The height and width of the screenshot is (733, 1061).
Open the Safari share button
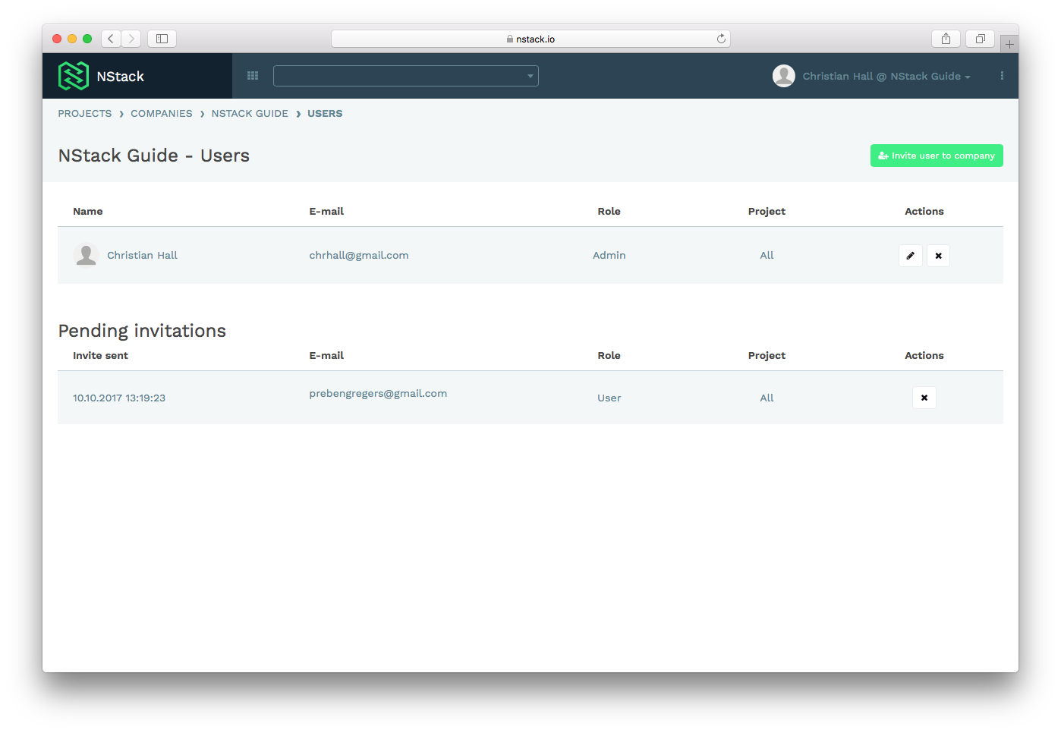(946, 39)
